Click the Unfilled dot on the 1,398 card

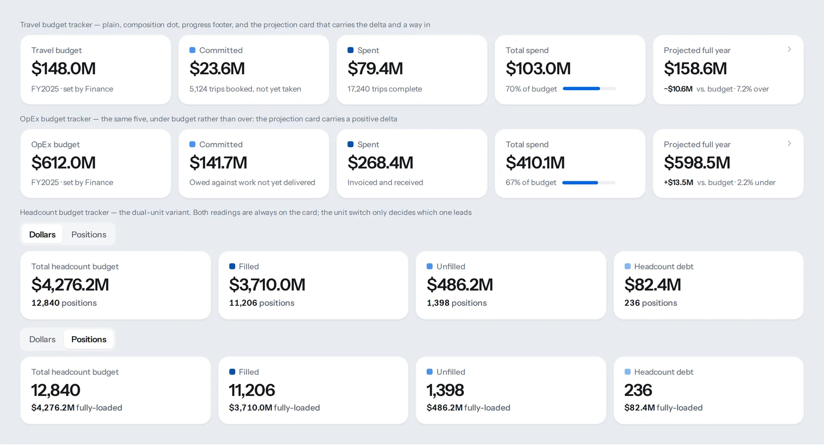click(x=430, y=372)
